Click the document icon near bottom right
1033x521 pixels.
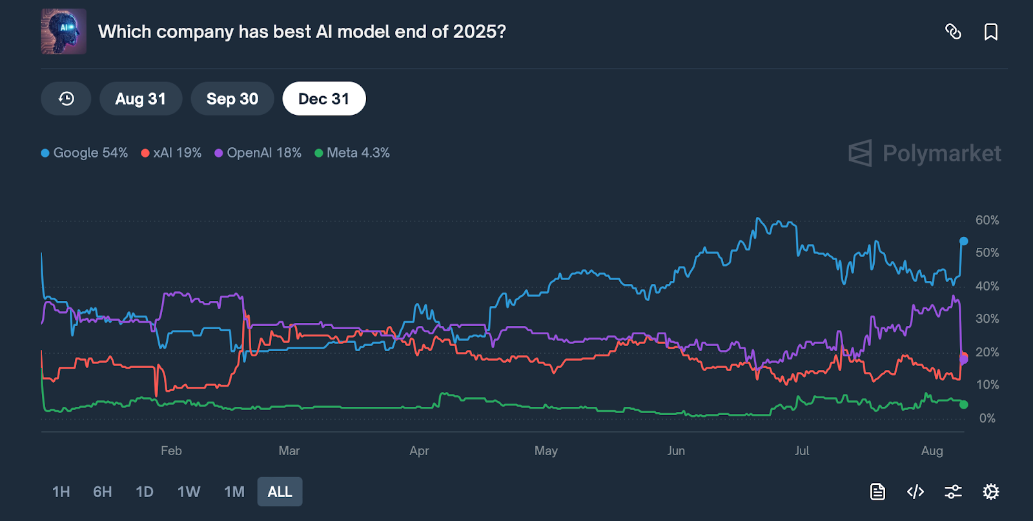877,491
